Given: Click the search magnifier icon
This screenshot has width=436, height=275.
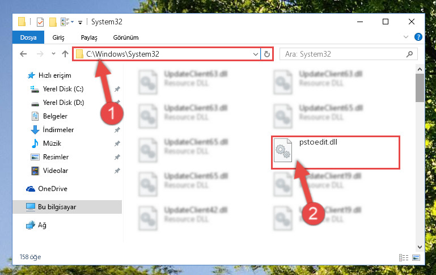Looking at the screenshot, I should click(409, 54).
